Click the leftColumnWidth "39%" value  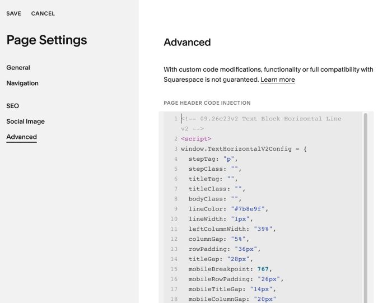pos(263,229)
